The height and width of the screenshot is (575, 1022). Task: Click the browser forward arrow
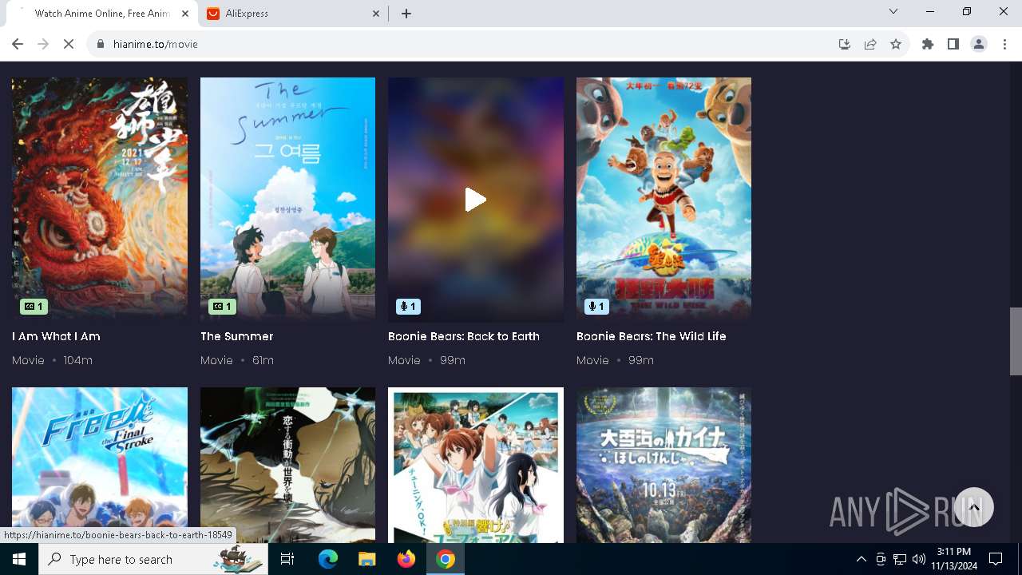tap(43, 44)
